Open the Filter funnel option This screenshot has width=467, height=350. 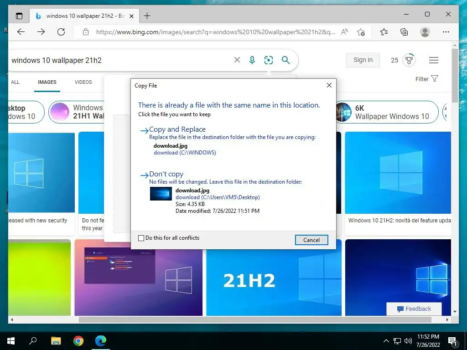pyautogui.click(x=427, y=79)
